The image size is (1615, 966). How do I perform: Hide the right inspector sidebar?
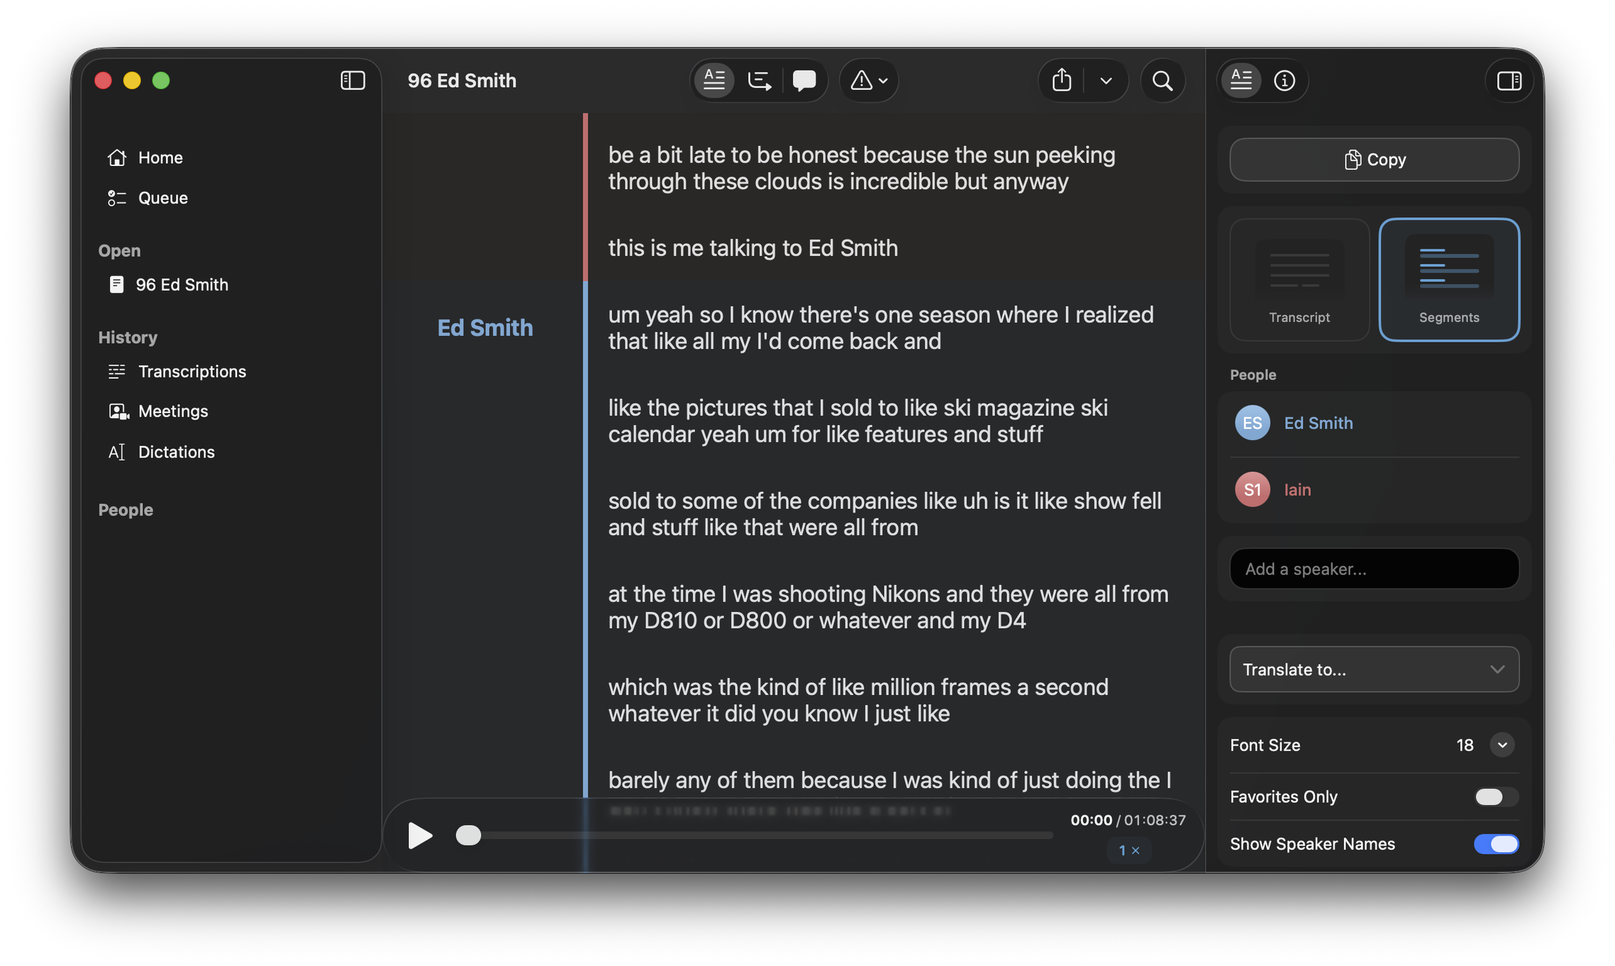point(1509,81)
